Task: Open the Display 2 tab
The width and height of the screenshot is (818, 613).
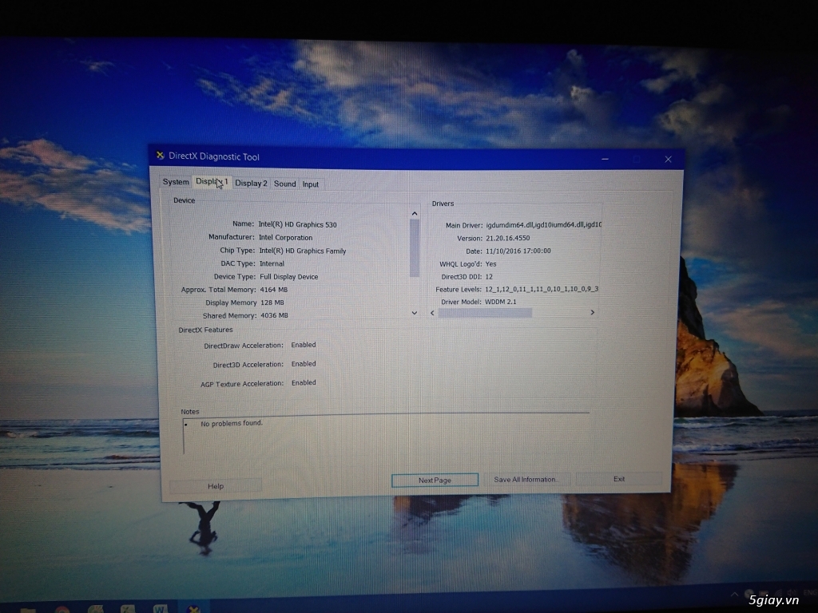Action: (x=251, y=183)
